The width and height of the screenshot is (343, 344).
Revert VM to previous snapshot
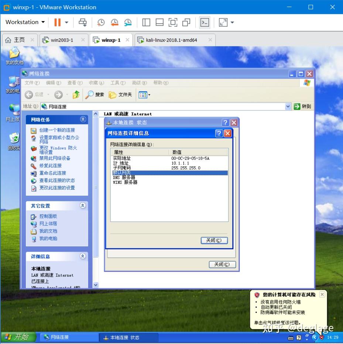(x=114, y=22)
